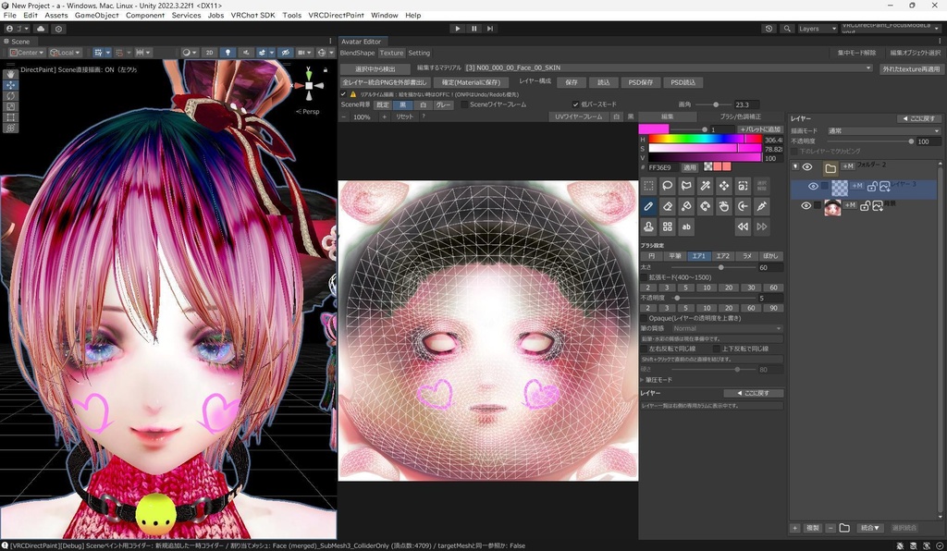This screenshot has height=551, width=947.
Task: Adjust the hue H color slider
Action: (x=706, y=140)
